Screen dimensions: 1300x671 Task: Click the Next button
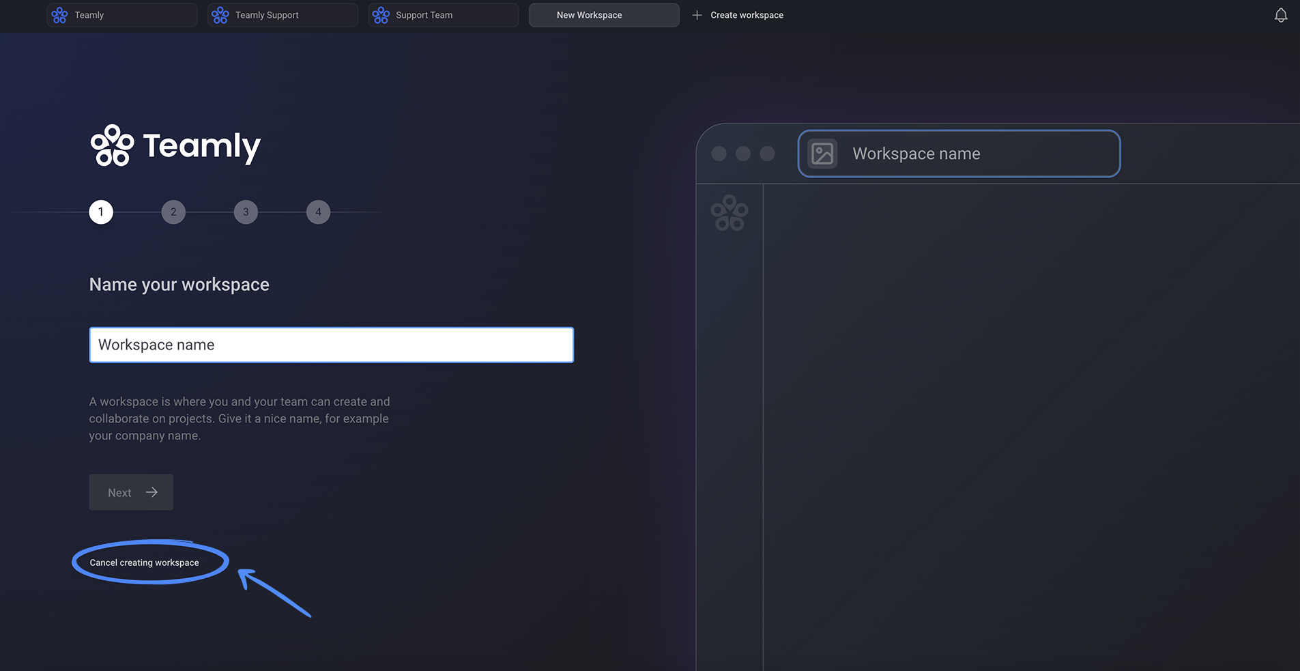[131, 492]
